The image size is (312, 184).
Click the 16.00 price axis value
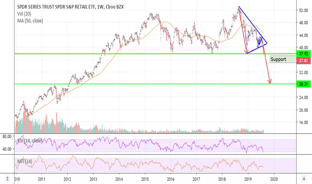pyautogui.click(x=303, y=122)
